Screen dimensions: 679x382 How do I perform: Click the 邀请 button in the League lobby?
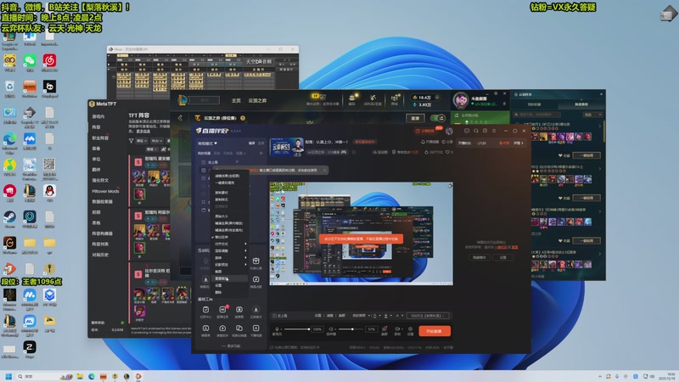pos(415,118)
